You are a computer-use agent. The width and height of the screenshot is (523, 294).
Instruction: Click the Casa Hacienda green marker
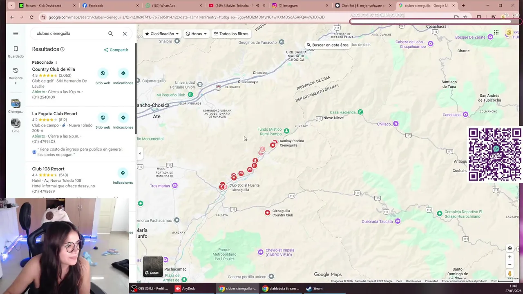pos(360,112)
